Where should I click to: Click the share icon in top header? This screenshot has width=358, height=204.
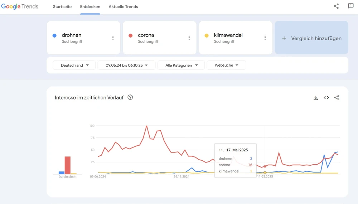(x=336, y=6)
